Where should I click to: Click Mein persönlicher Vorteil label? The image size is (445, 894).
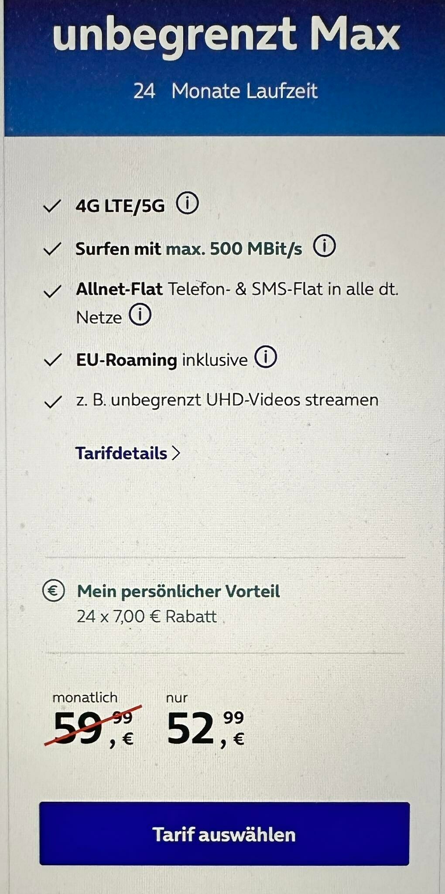coord(178,591)
